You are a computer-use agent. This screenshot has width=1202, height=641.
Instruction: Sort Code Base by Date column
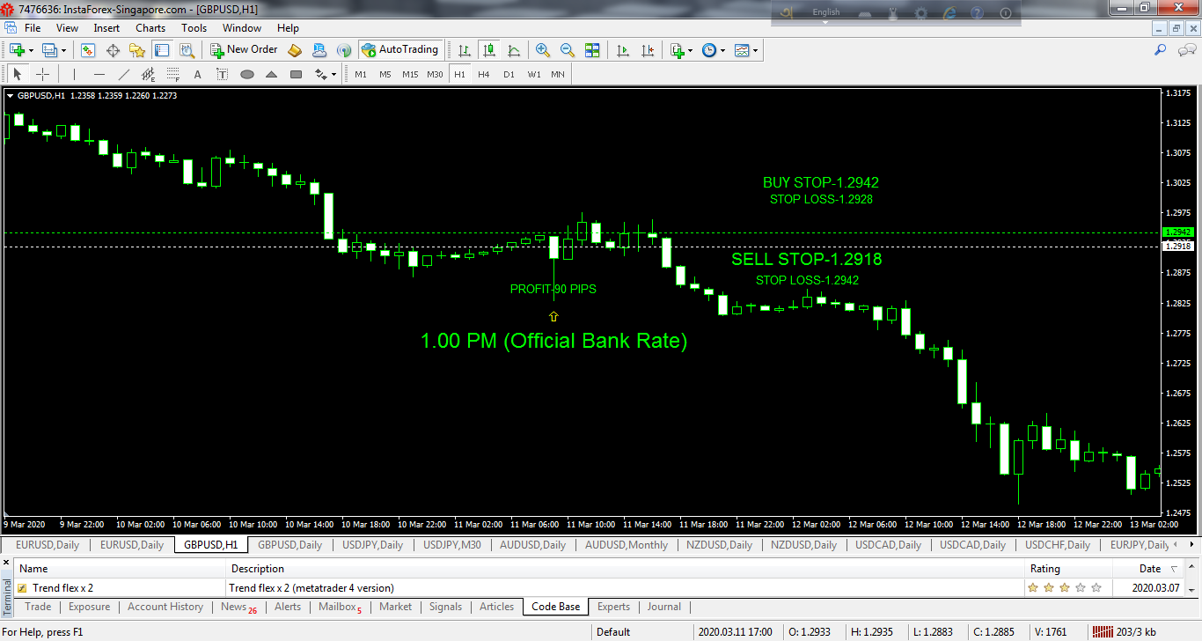(1149, 569)
